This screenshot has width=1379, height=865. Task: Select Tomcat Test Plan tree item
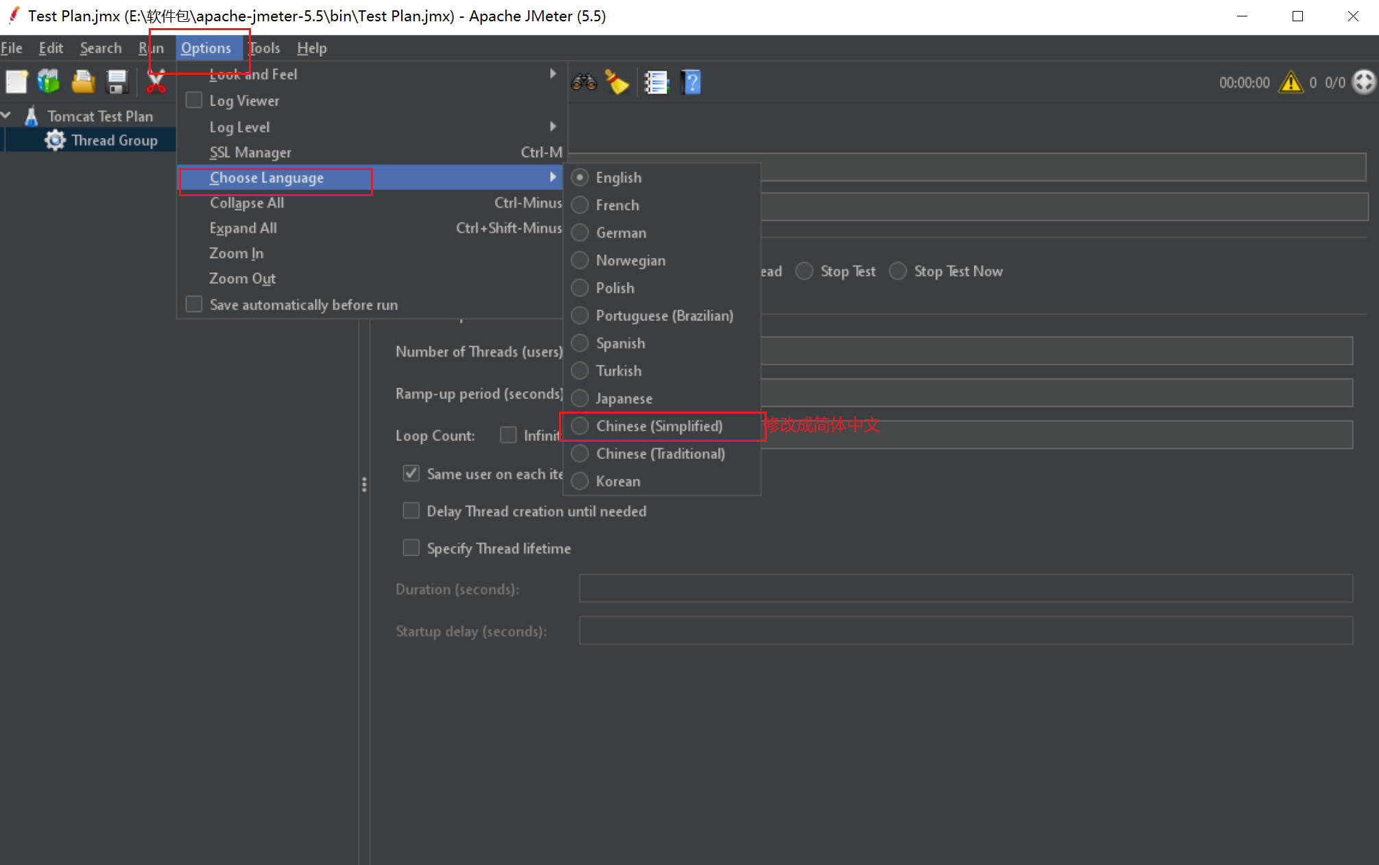tap(100, 116)
